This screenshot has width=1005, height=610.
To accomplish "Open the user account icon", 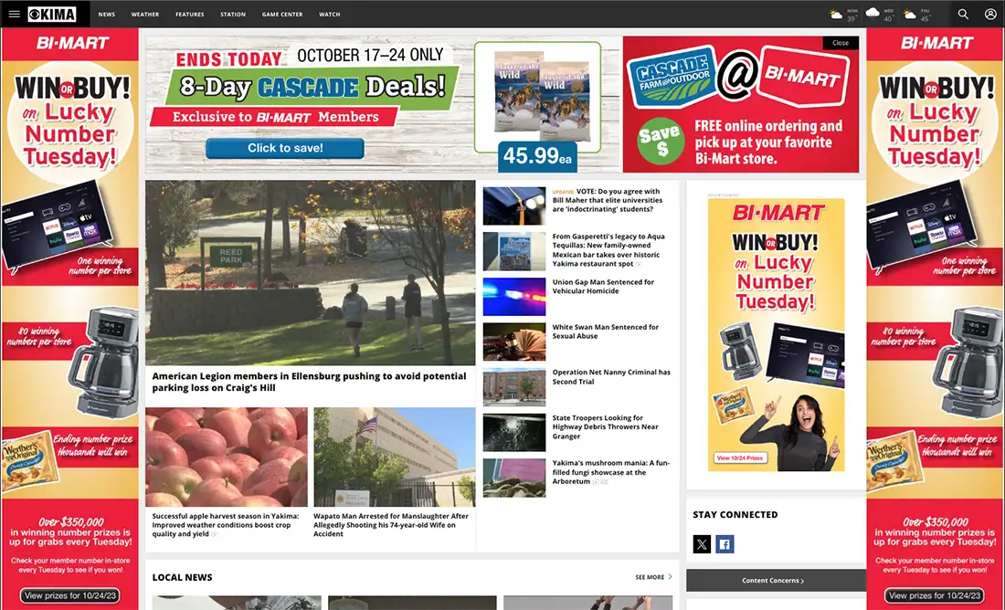I will click(990, 14).
